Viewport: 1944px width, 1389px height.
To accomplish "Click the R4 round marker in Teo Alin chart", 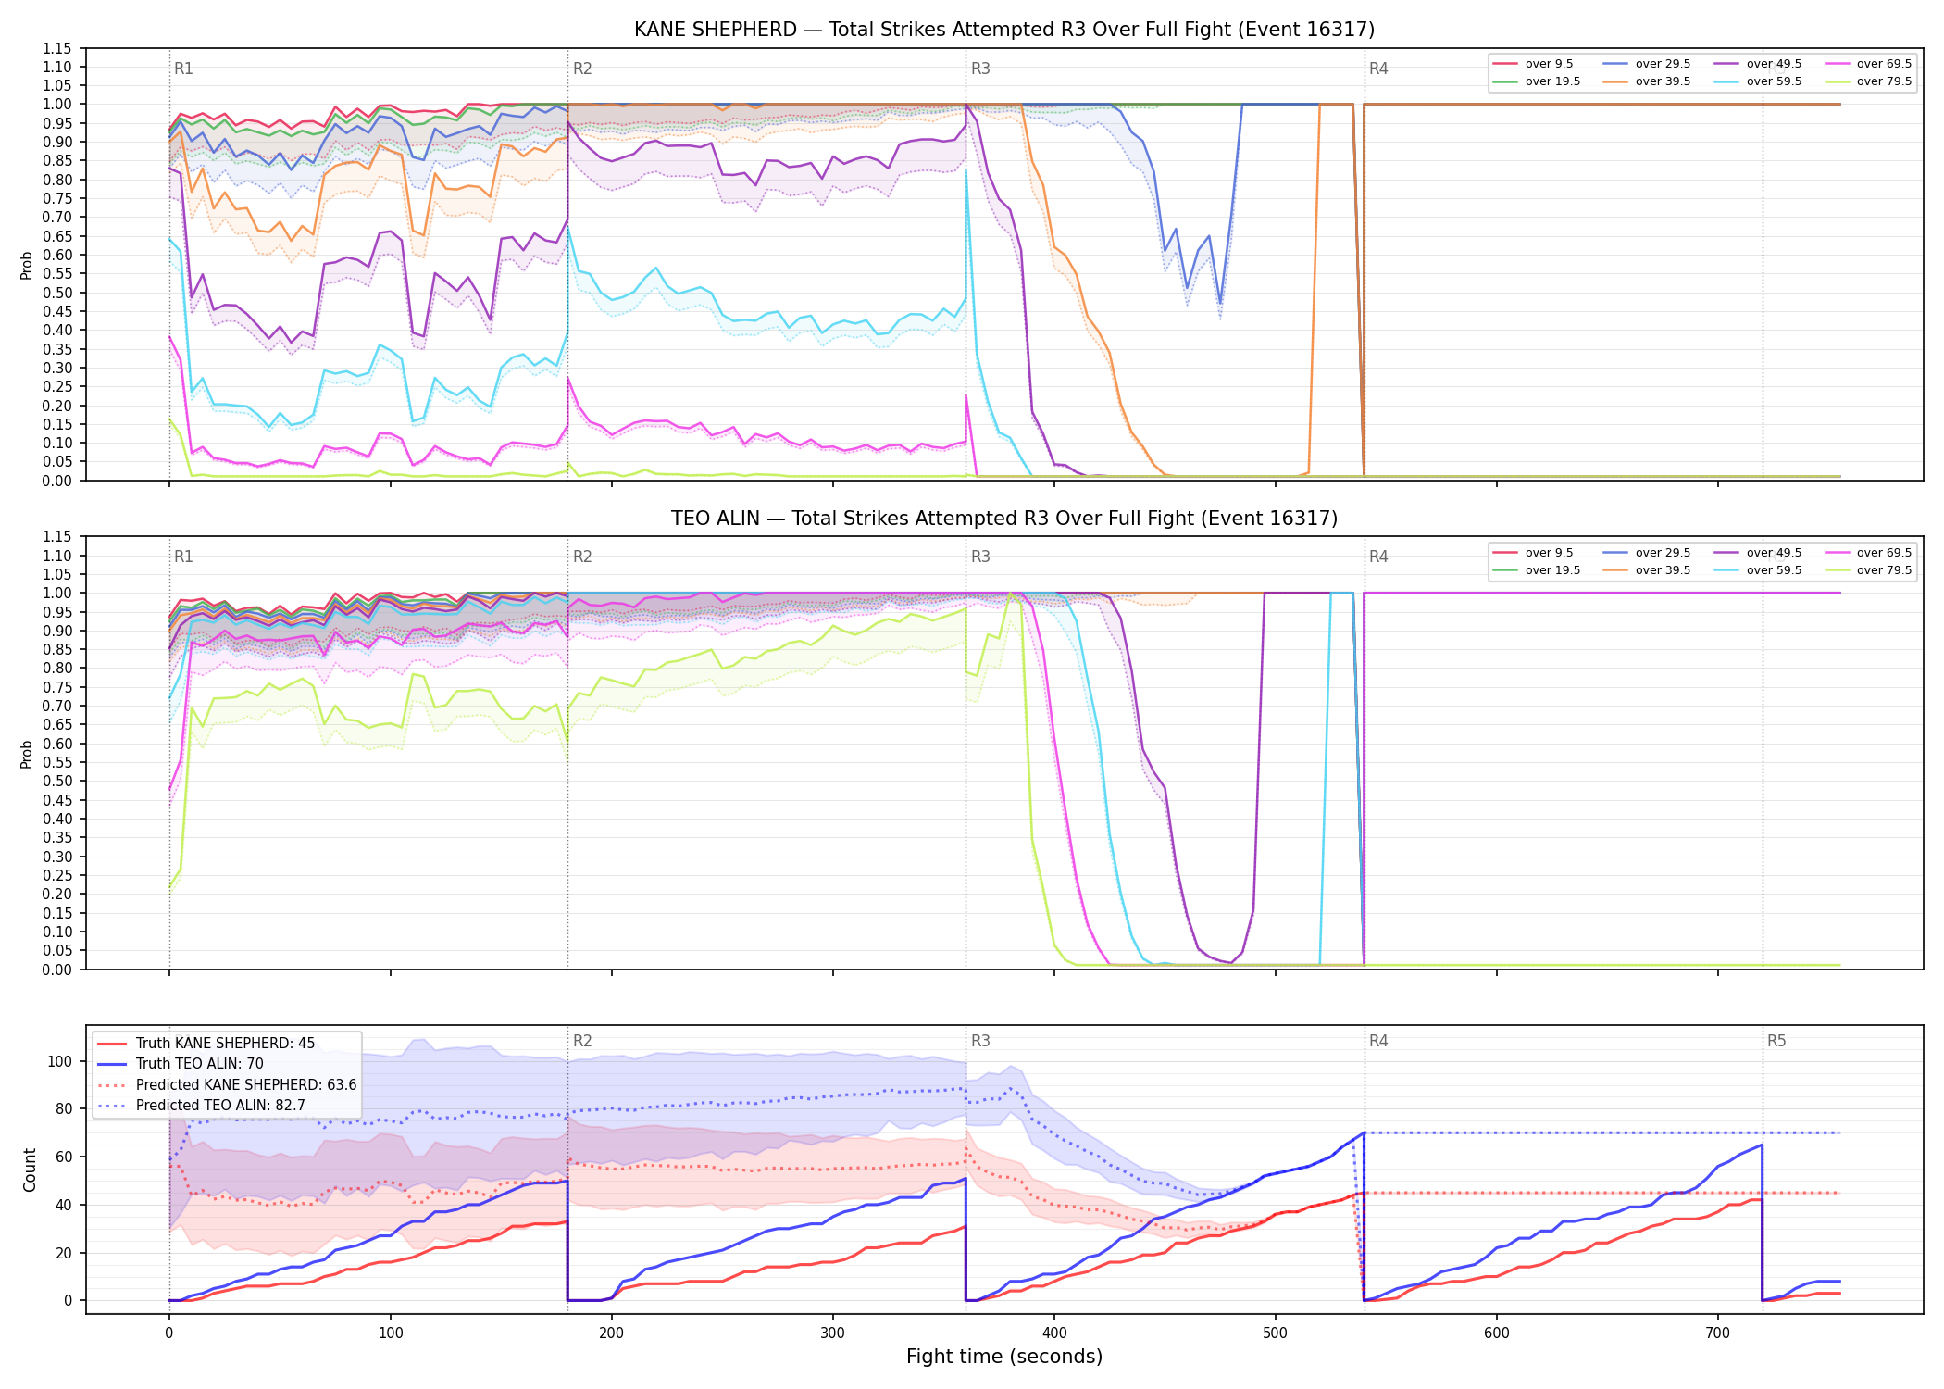I will coord(1378,557).
